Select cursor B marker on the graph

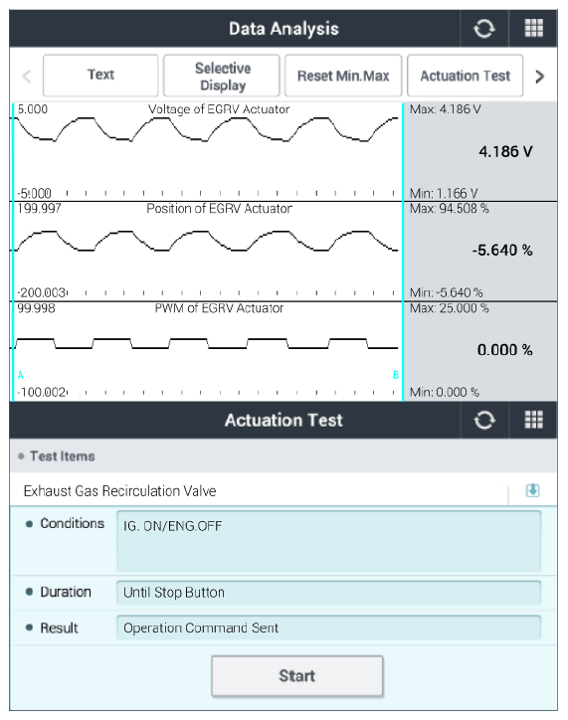click(395, 375)
